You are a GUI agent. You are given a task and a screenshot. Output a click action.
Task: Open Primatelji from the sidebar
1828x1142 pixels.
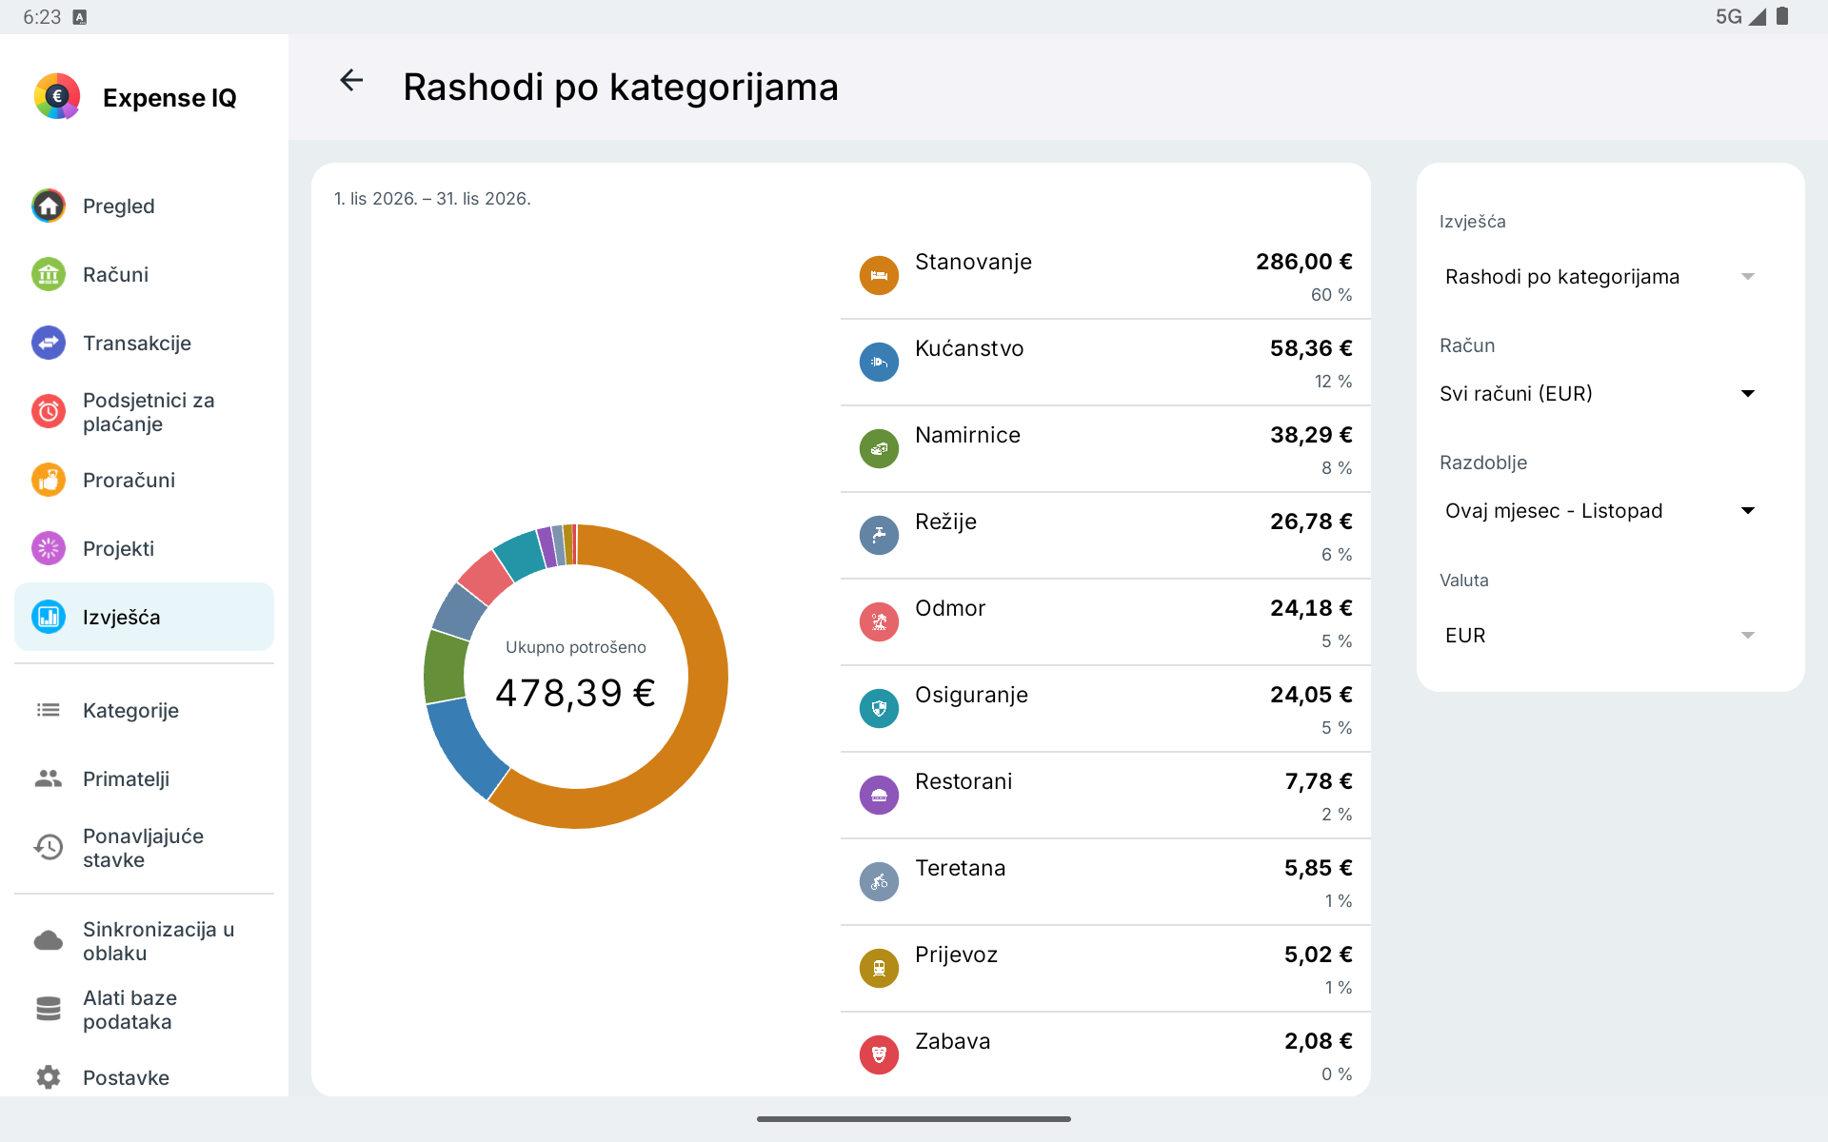point(144,778)
